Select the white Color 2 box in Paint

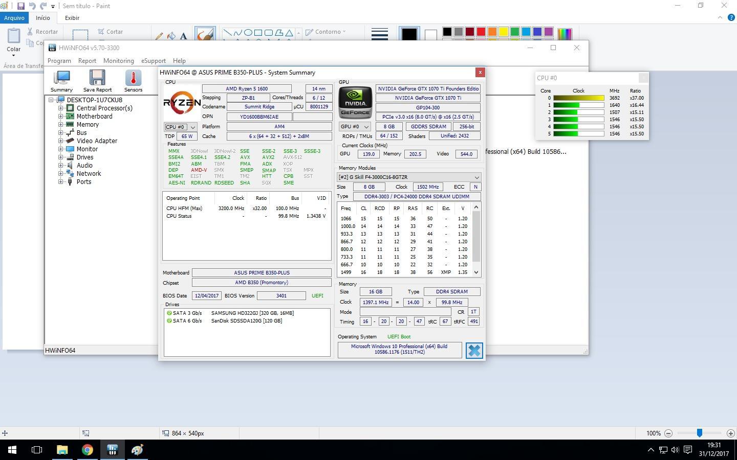tap(431, 34)
